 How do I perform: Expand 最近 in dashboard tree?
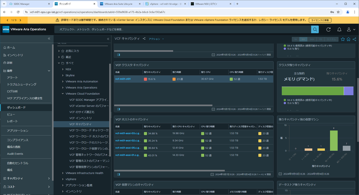click(59, 57)
